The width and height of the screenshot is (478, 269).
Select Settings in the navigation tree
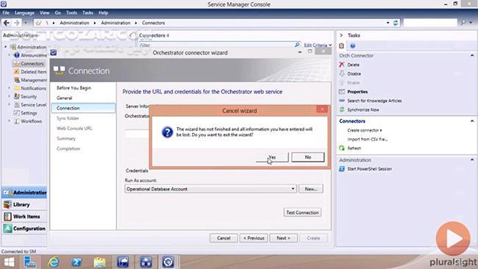(29, 113)
